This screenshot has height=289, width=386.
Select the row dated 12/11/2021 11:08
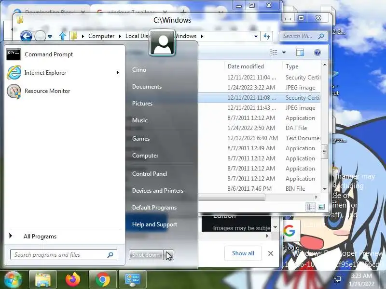pos(260,98)
